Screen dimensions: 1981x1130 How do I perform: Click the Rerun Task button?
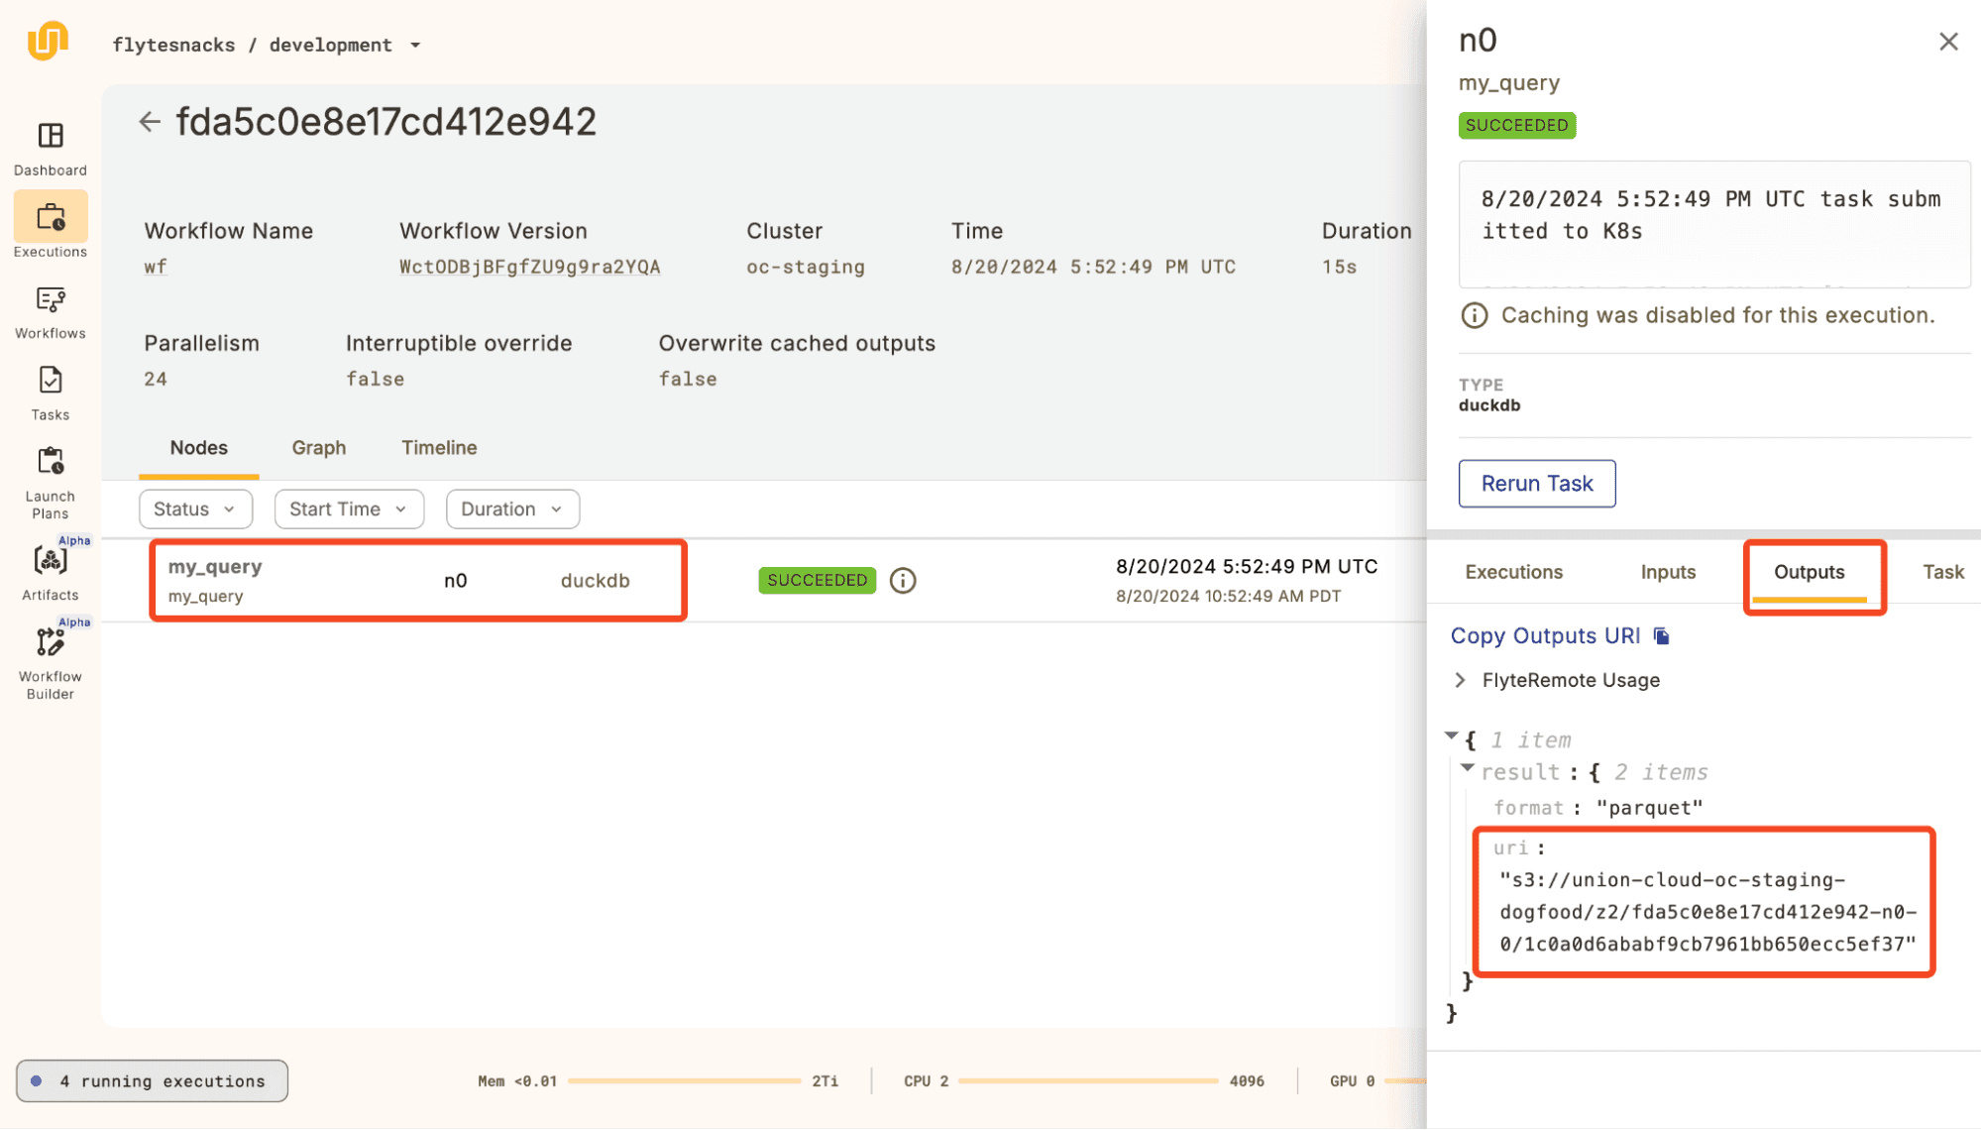tap(1536, 484)
